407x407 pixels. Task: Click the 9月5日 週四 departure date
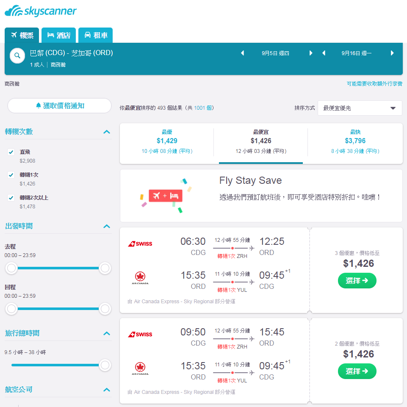click(275, 53)
